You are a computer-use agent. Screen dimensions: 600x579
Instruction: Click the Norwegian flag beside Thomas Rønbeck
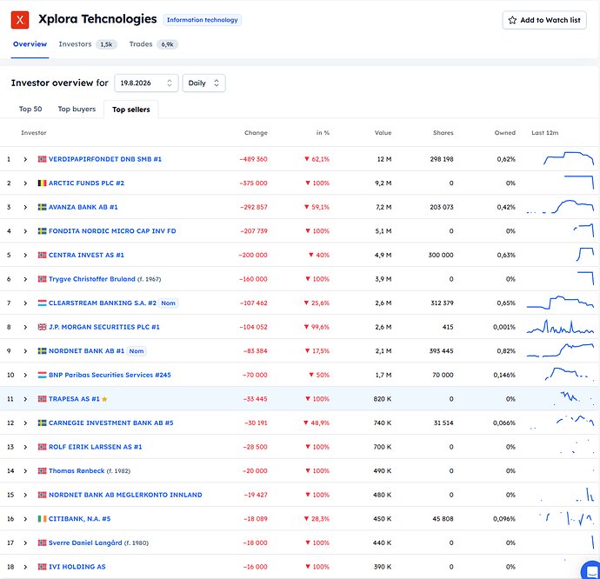[42, 471]
